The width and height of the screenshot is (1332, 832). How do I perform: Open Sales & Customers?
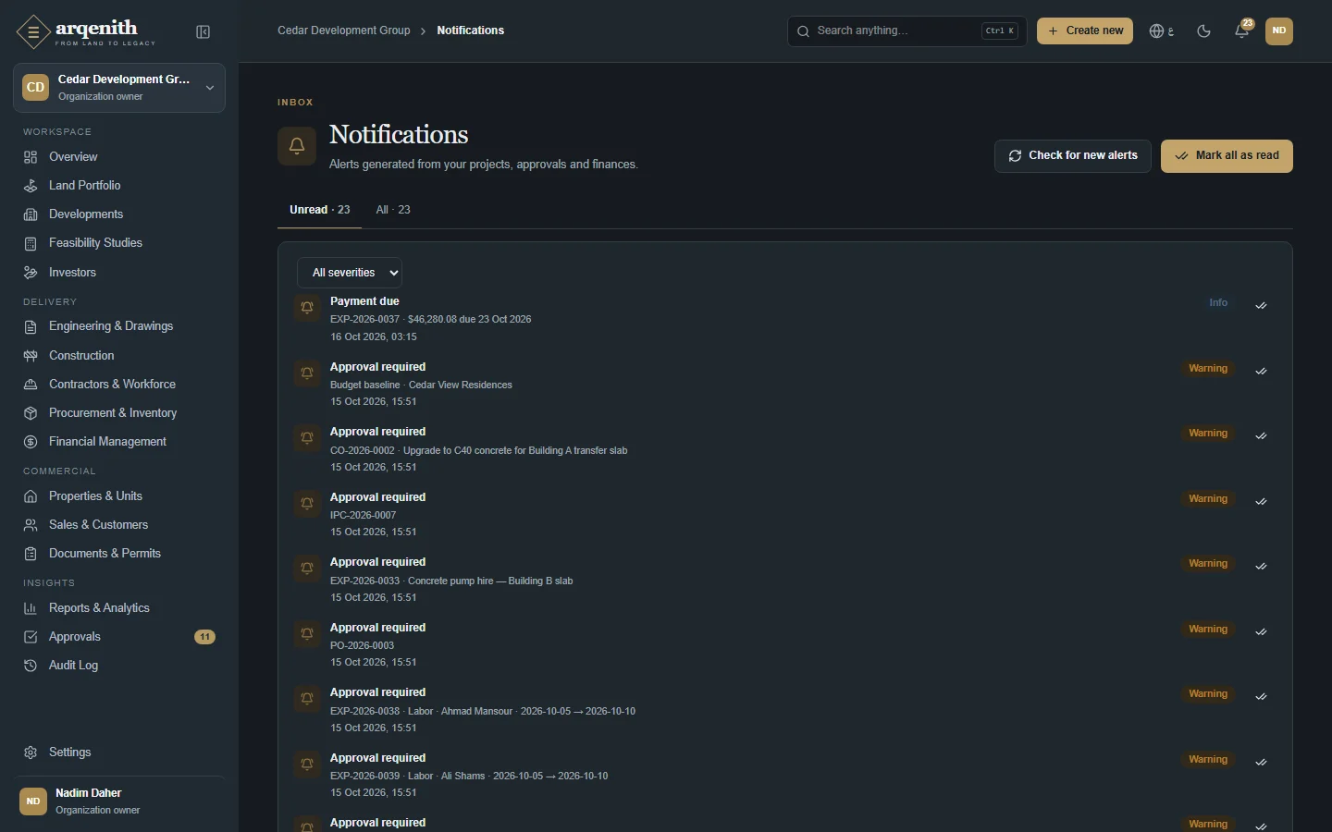coord(119,525)
